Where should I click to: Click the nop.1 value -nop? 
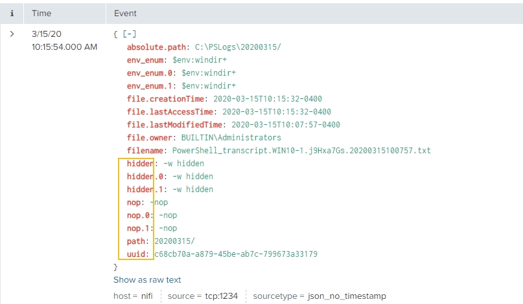[x=168, y=228]
